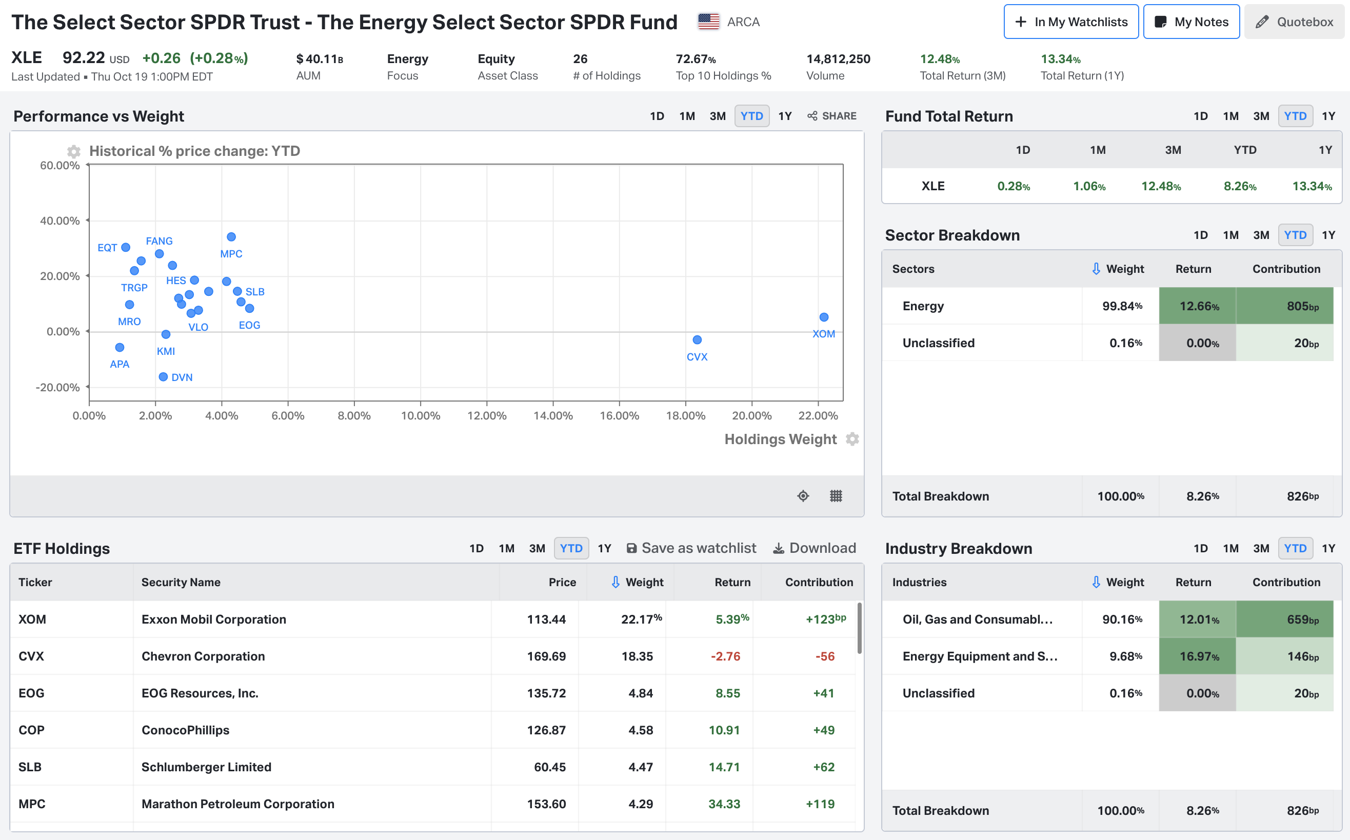The height and width of the screenshot is (840, 1350).
Task: Click the Download arrow icon in ETF Holdings
Action: pyautogui.click(x=779, y=548)
